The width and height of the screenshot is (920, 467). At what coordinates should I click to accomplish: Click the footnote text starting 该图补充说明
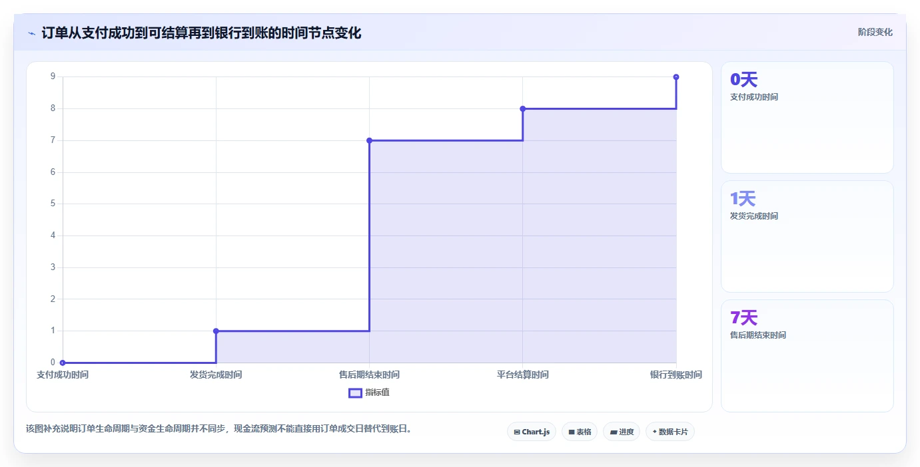coord(219,428)
